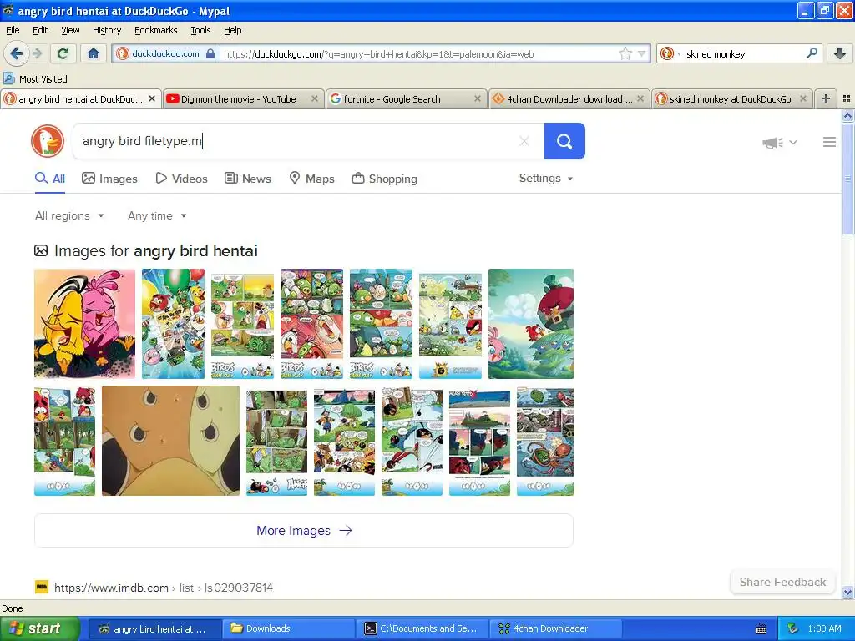Screen dimensions: 855x641
Task: Switch to Shopping results
Action: [x=384, y=179]
